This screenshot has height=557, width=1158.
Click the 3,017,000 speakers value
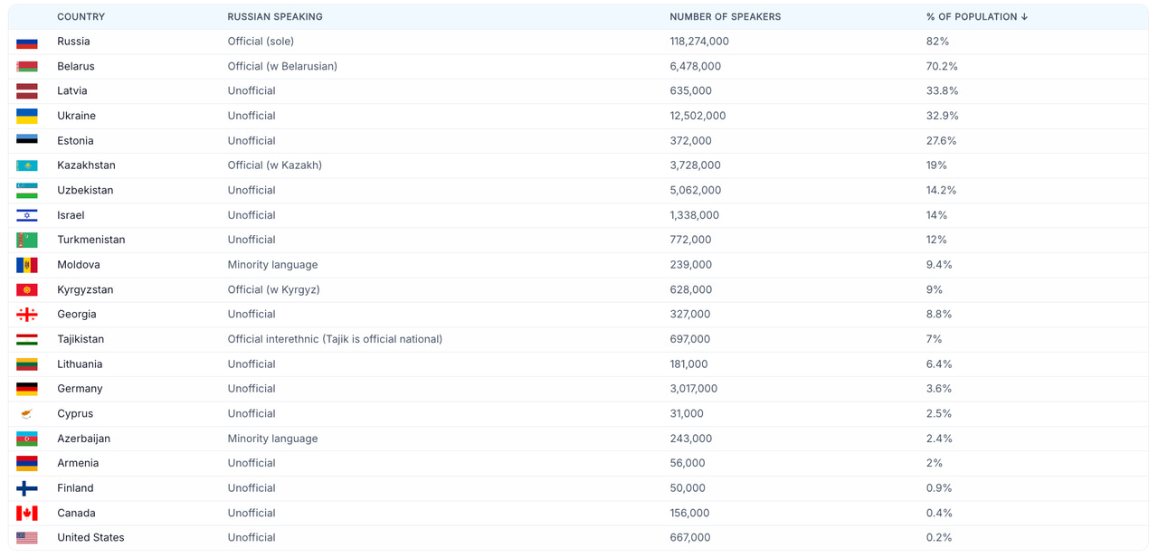pos(694,389)
